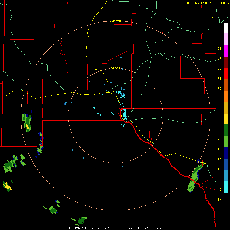Click the 22 value on the legend

(220, 139)
